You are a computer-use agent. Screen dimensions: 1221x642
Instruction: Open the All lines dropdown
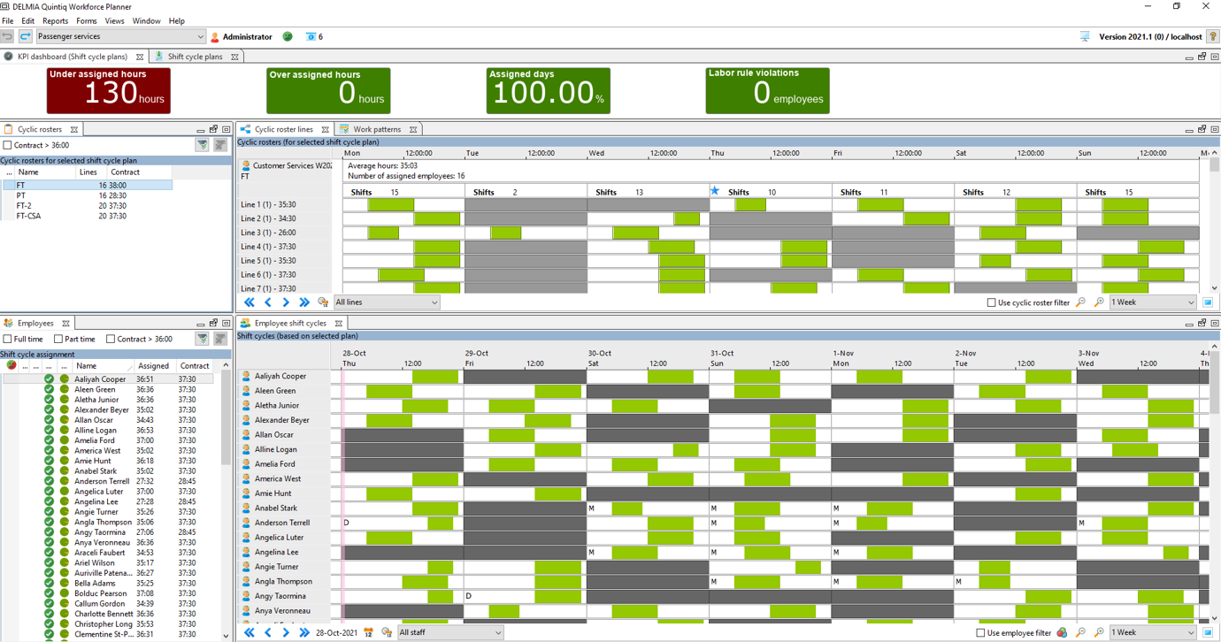pyautogui.click(x=387, y=302)
